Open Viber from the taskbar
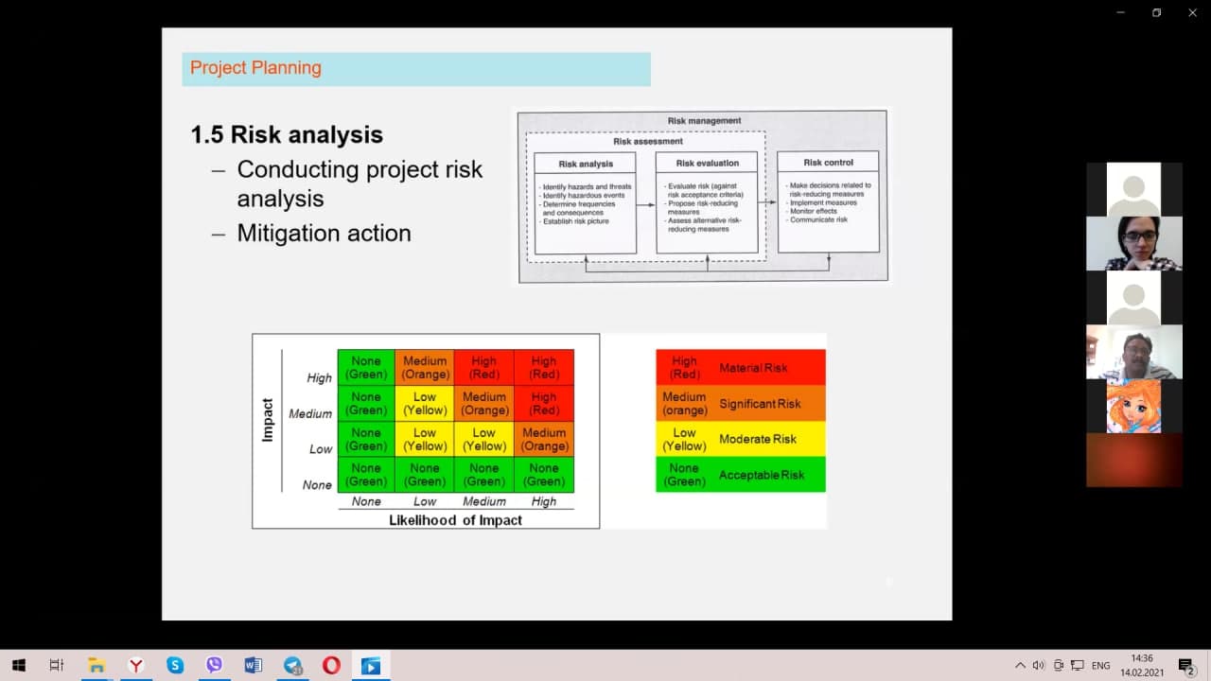Viewport: 1211px width, 681px height. [214, 666]
